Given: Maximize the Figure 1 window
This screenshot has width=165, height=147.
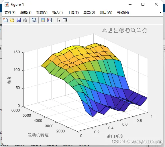Looking at the screenshot, I should click(x=143, y=4).
